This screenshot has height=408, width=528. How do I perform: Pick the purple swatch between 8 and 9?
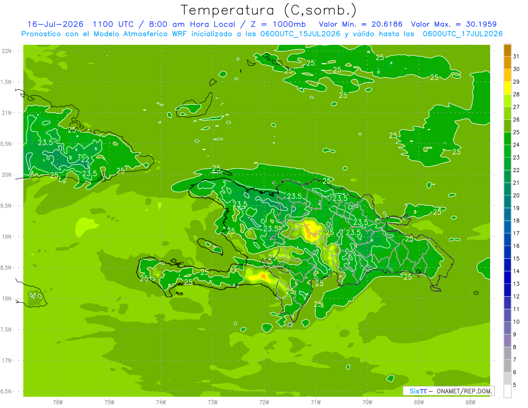pos(507,341)
